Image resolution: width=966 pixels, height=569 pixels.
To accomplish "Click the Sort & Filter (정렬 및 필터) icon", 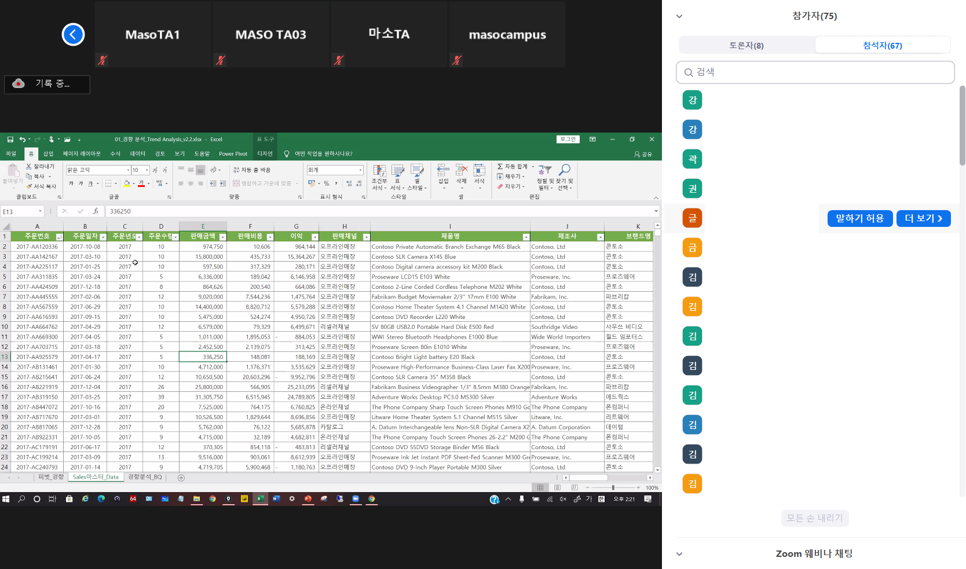I will [x=545, y=170].
